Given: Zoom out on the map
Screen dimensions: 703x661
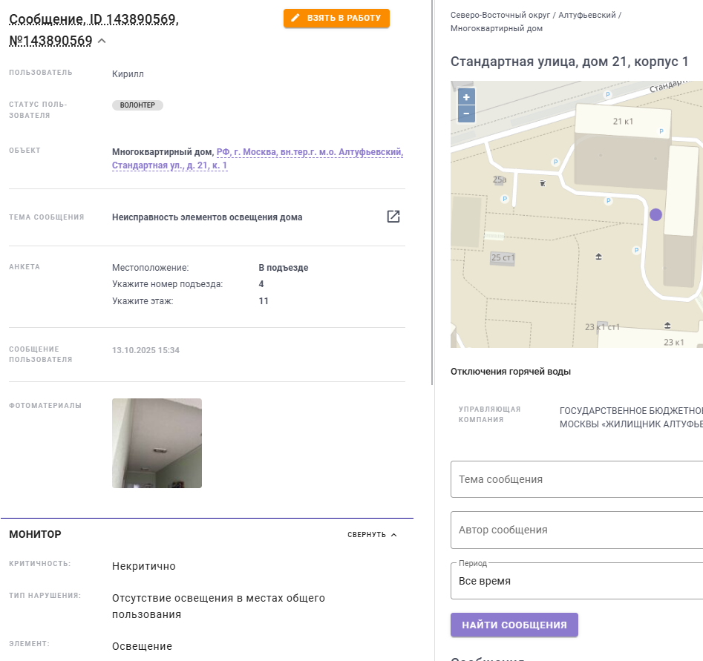Looking at the screenshot, I should click(x=466, y=114).
